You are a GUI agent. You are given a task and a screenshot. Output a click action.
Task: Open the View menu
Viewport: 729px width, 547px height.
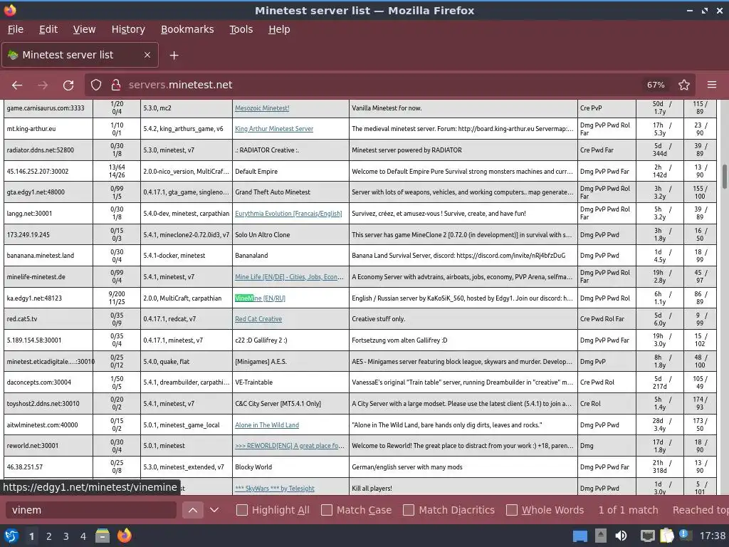pyautogui.click(x=84, y=29)
